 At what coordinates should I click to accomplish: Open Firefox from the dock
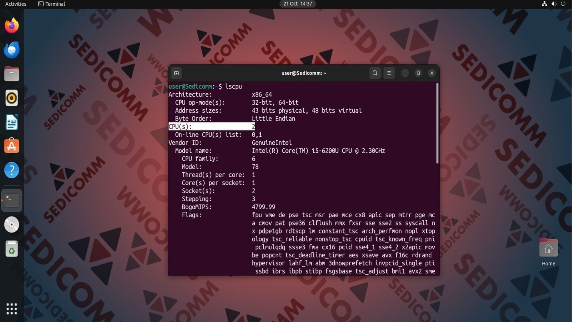(12, 26)
